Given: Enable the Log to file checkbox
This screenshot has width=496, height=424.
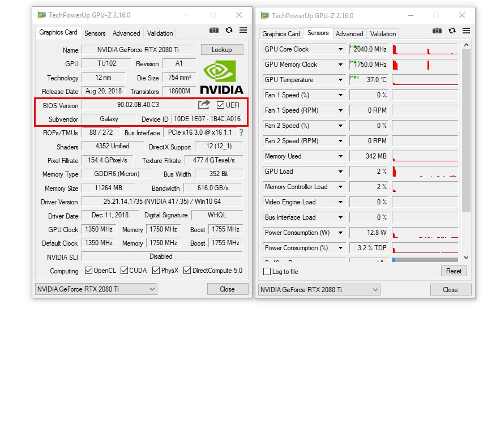Looking at the screenshot, I should 267,272.
